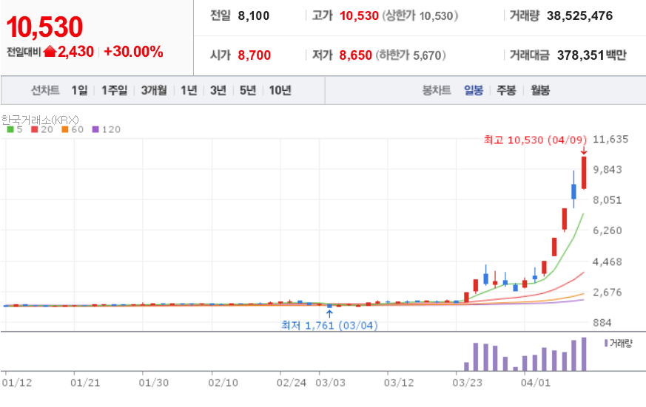Click the green 5-day moving average swatch
This screenshot has width=646, height=407.
tap(10, 129)
